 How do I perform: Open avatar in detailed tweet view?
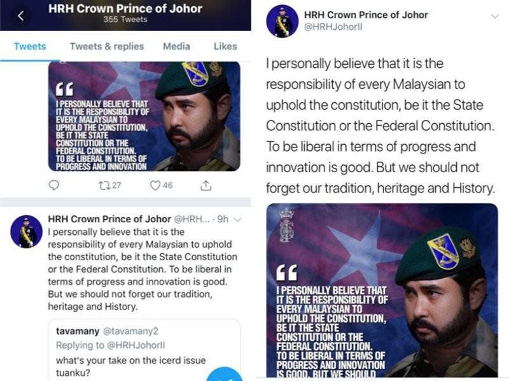coord(282,22)
